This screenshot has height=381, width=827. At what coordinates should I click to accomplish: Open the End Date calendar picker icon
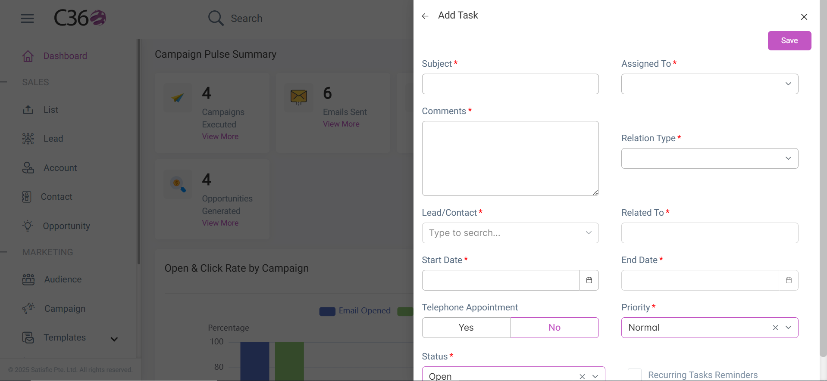tap(789, 280)
